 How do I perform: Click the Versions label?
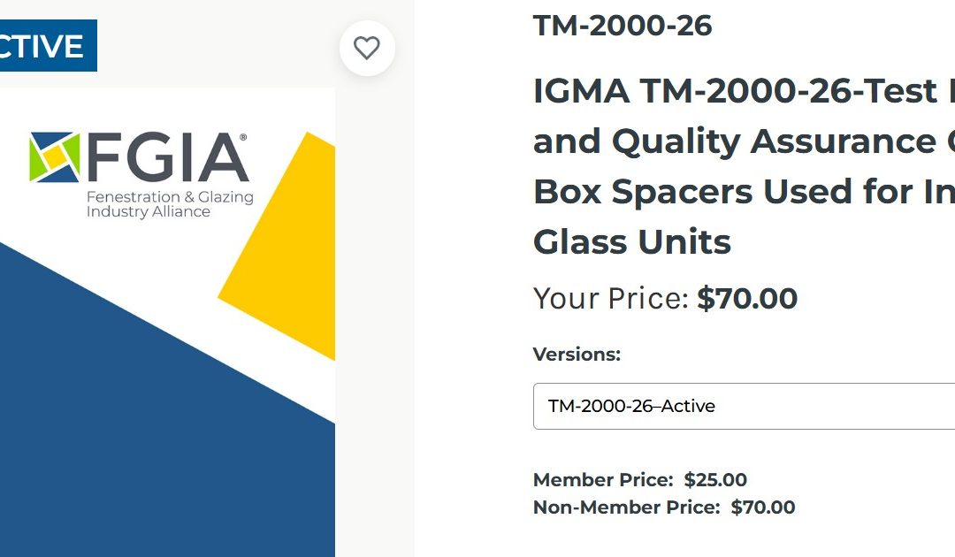click(x=577, y=355)
